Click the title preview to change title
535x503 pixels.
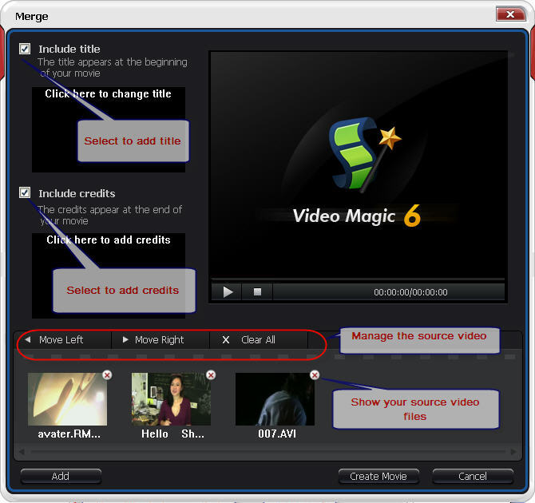pyautogui.click(x=109, y=129)
